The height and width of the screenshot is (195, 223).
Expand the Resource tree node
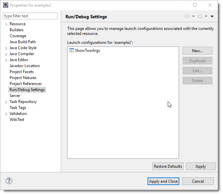[x=6, y=24]
